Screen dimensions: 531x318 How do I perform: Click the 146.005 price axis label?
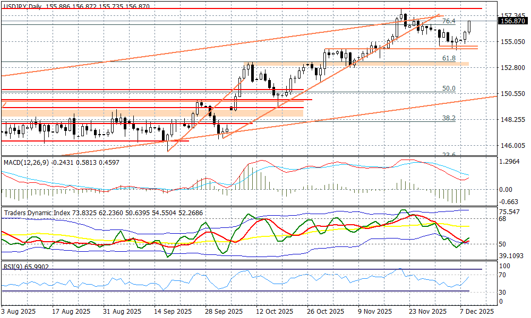tap(513, 146)
